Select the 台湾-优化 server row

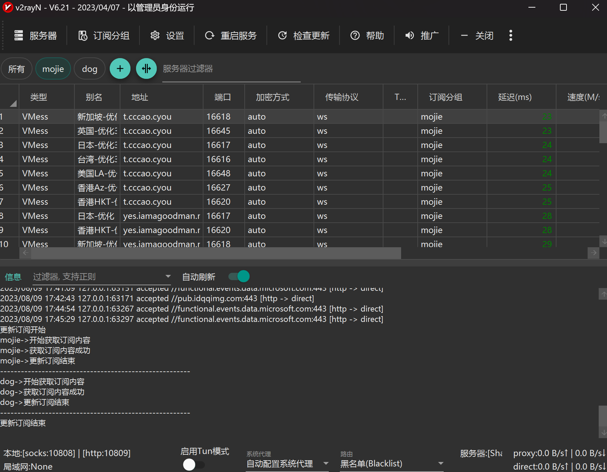coord(300,159)
